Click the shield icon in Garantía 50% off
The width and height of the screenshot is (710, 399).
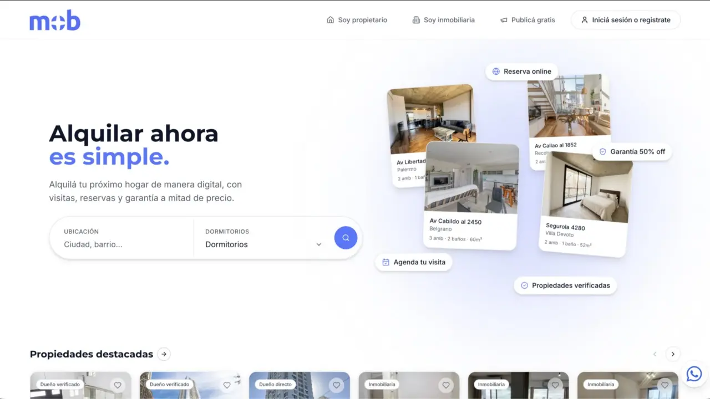[x=603, y=152]
